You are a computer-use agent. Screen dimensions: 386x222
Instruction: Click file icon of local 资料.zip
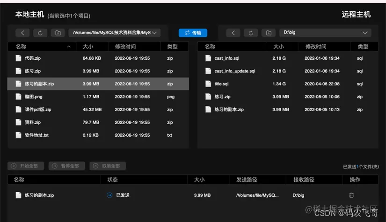click(x=18, y=122)
